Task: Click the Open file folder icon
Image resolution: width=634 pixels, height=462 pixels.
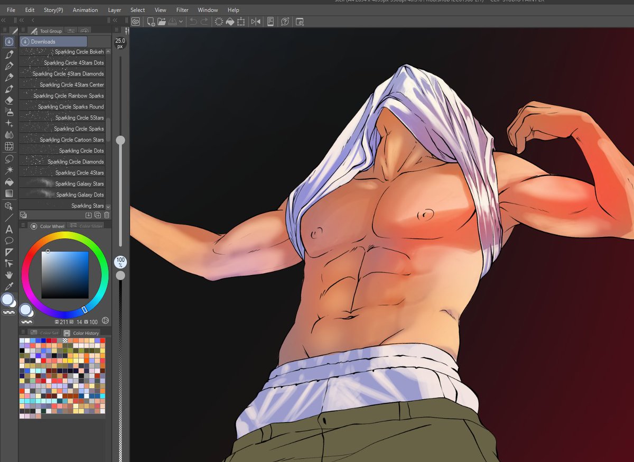Action: tap(162, 22)
